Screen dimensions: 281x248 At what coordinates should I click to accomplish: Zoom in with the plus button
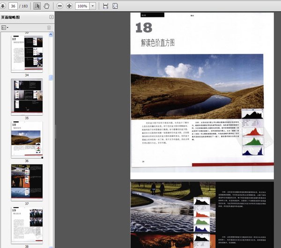tap(69, 6)
